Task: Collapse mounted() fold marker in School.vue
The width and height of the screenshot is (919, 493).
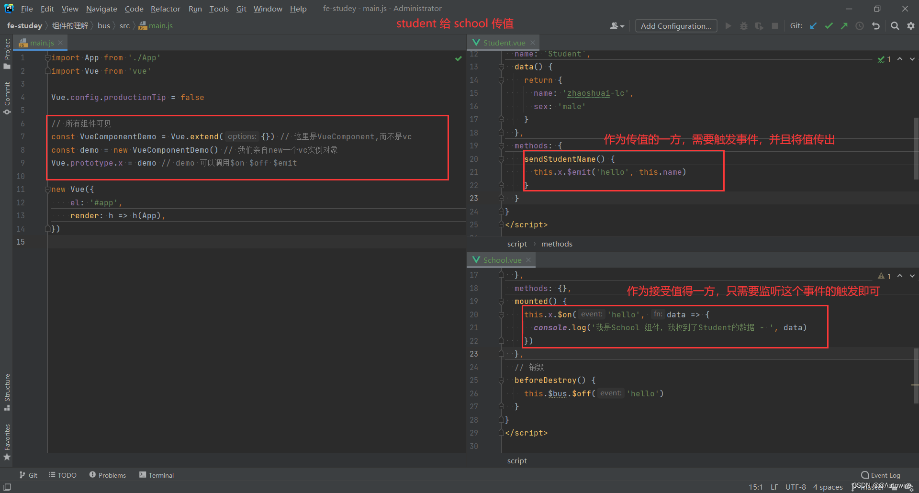Action: tap(501, 302)
